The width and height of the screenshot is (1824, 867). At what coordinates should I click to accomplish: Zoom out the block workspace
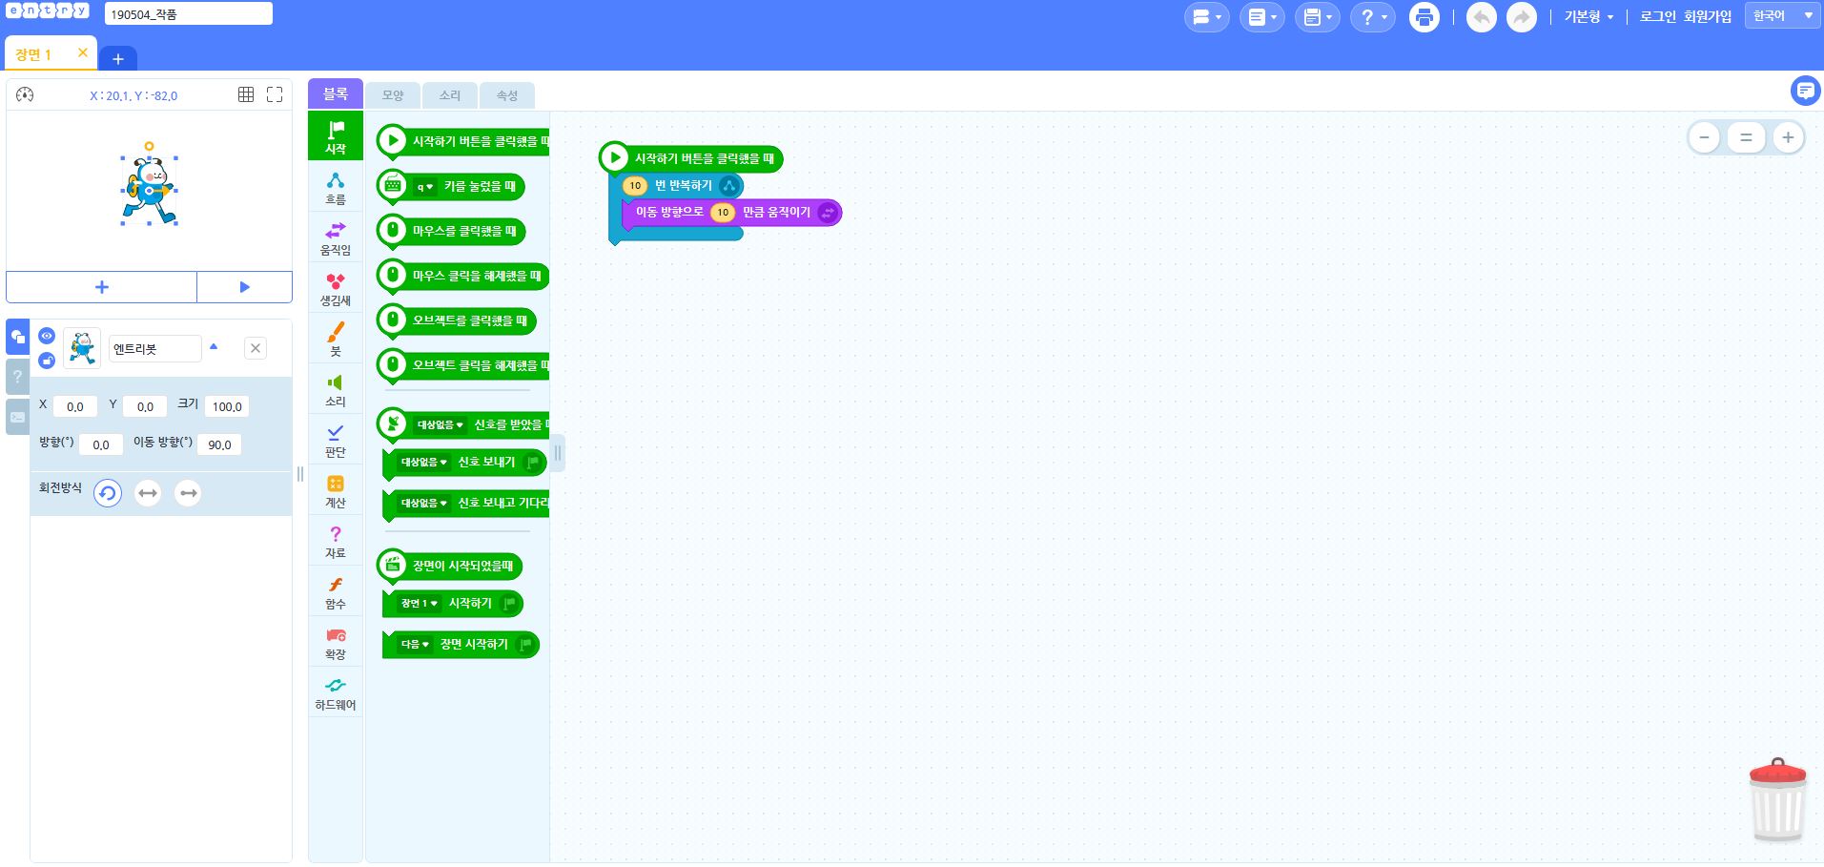(1704, 137)
